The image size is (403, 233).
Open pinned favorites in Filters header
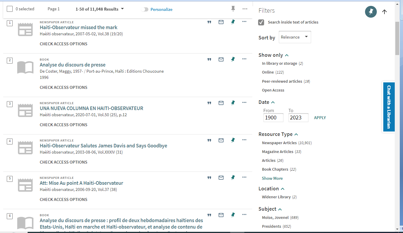(371, 12)
